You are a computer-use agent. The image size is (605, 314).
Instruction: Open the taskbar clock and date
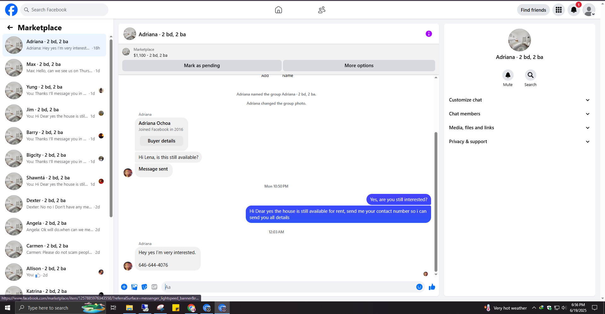point(578,308)
